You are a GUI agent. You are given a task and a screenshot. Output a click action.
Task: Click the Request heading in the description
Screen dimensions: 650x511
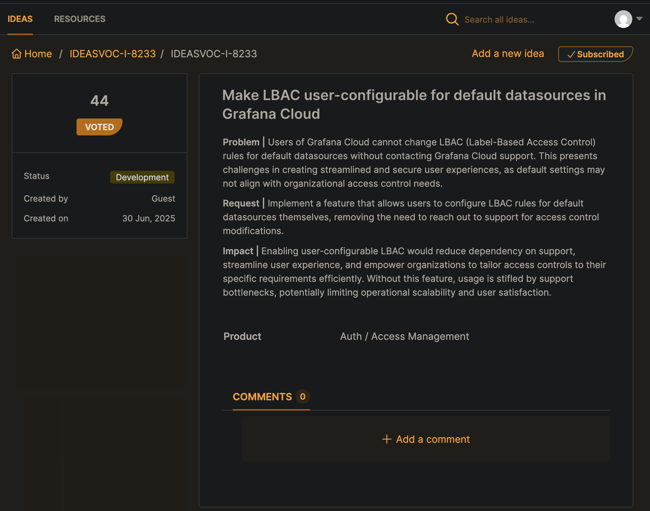pos(241,203)
